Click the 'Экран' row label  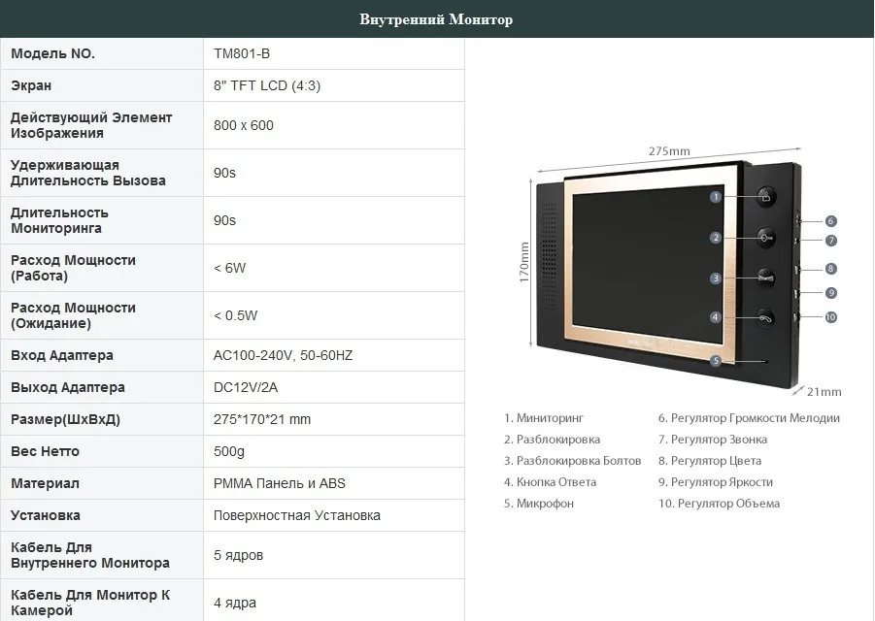click(31, 85)
